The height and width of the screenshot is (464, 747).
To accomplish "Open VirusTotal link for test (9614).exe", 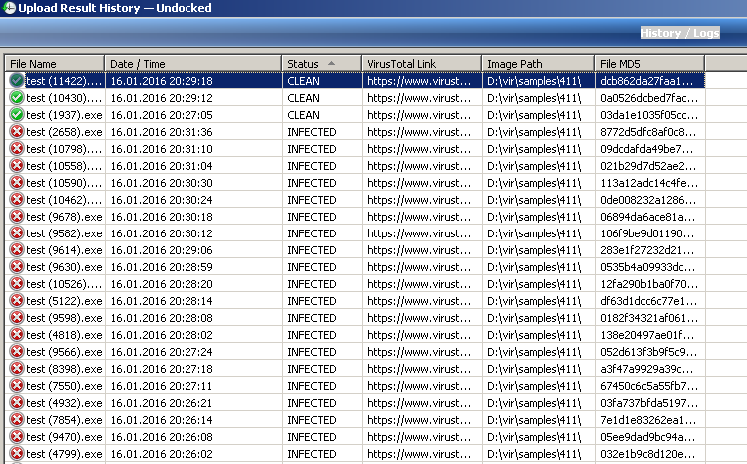I will click(x=419, y=250).
